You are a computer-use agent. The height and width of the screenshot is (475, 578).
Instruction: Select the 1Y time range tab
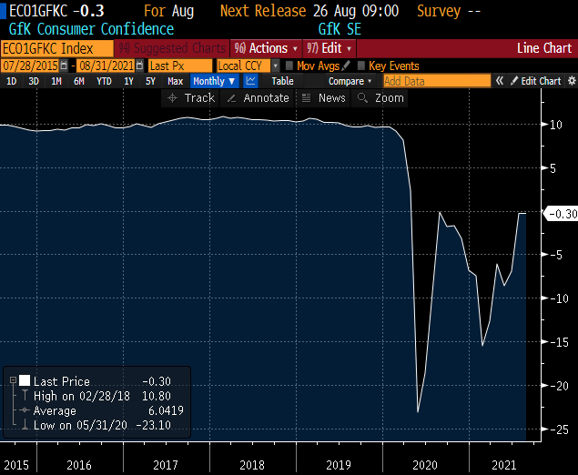point(128,81)
